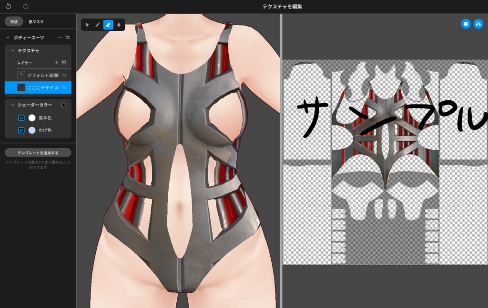Open the 基本色 white color swatch
Viewport: 488px width, 308px height.
coord(32,118)
